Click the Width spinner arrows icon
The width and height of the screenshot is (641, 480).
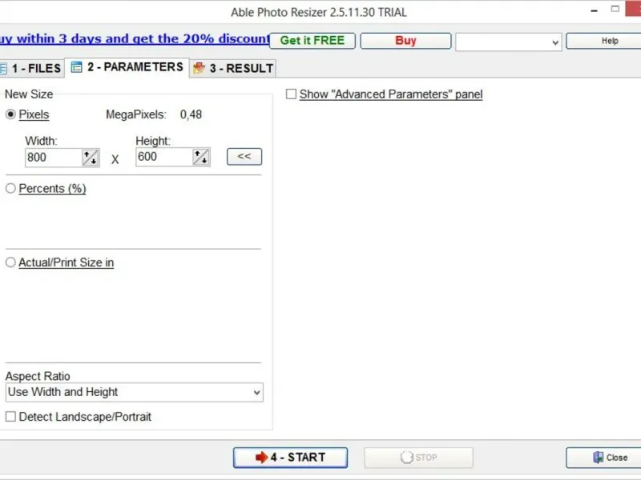pyautogui.click(x=91, y=158)
